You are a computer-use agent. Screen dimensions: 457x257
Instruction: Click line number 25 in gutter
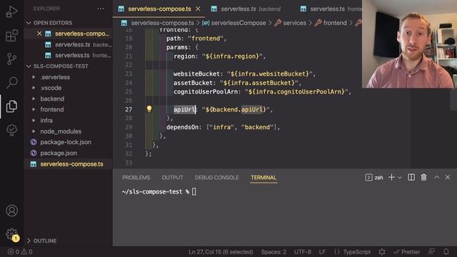[x=129, y=91]
